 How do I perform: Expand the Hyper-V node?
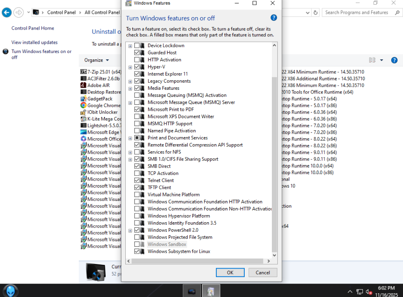(130, 67)
